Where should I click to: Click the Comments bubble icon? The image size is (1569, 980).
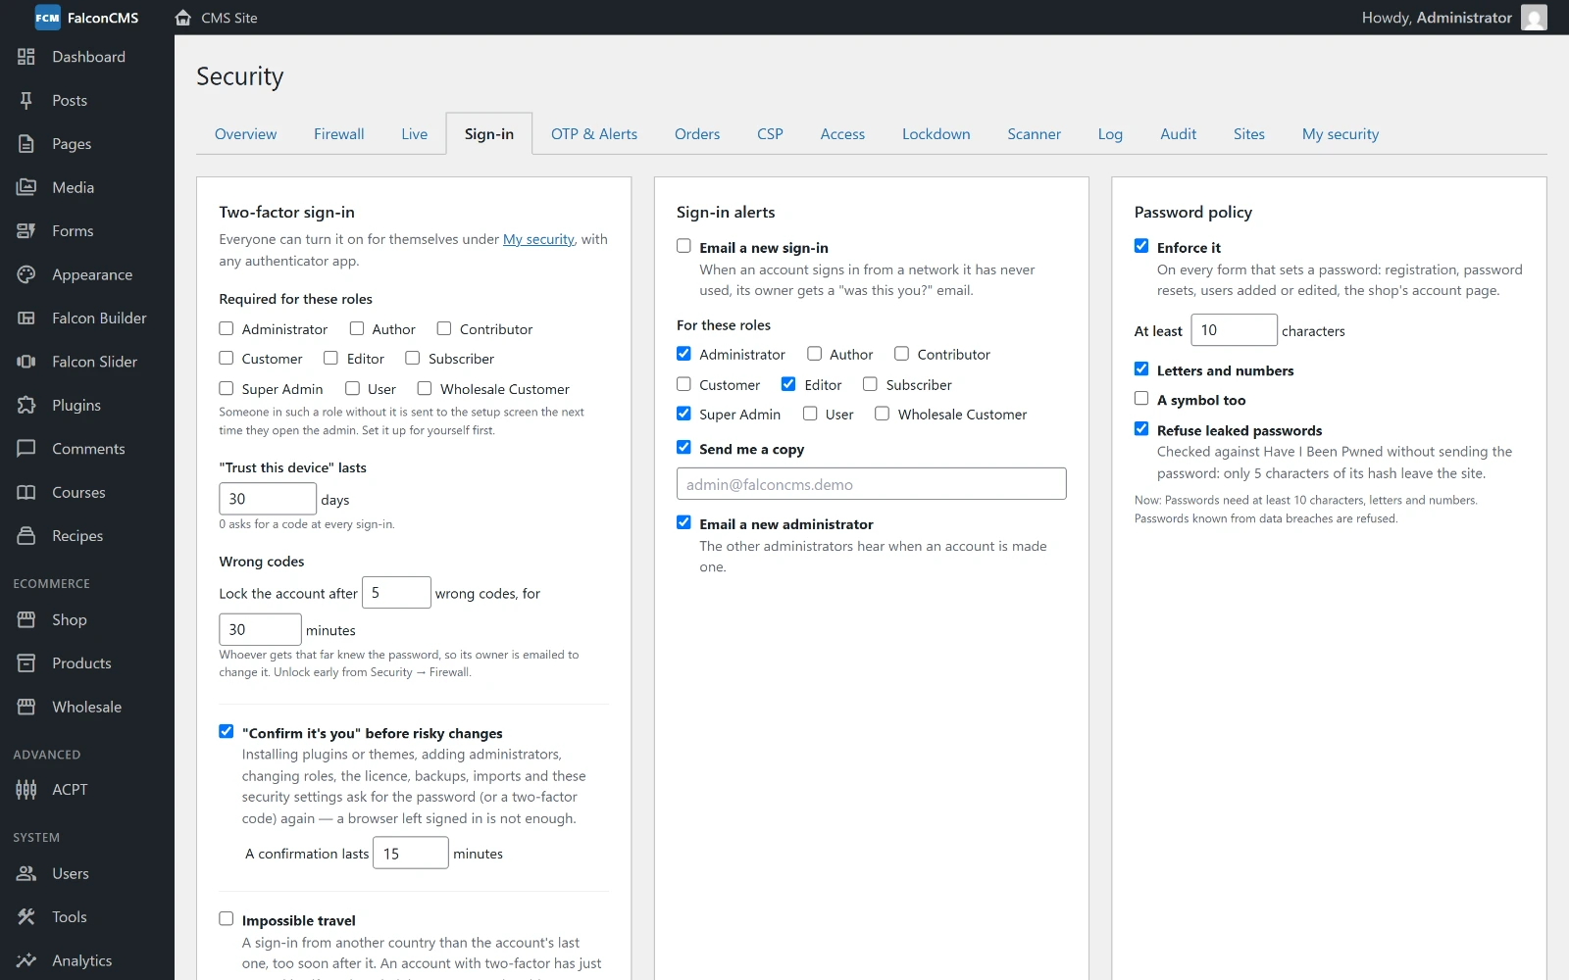(x=26, y=449)
